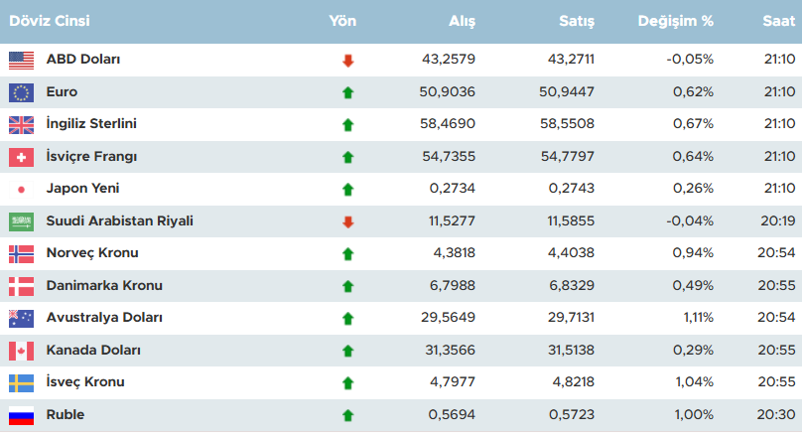Click the Swiss flag icon
The image size is (802, 437).
pos(21,157)
